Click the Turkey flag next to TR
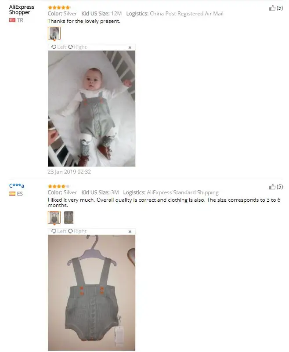This screenshot has height=352, width=289. (x=12, y=20)
